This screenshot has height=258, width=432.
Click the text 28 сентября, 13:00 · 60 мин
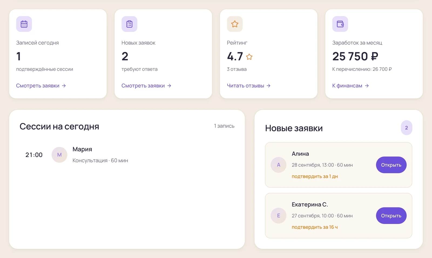322,165
